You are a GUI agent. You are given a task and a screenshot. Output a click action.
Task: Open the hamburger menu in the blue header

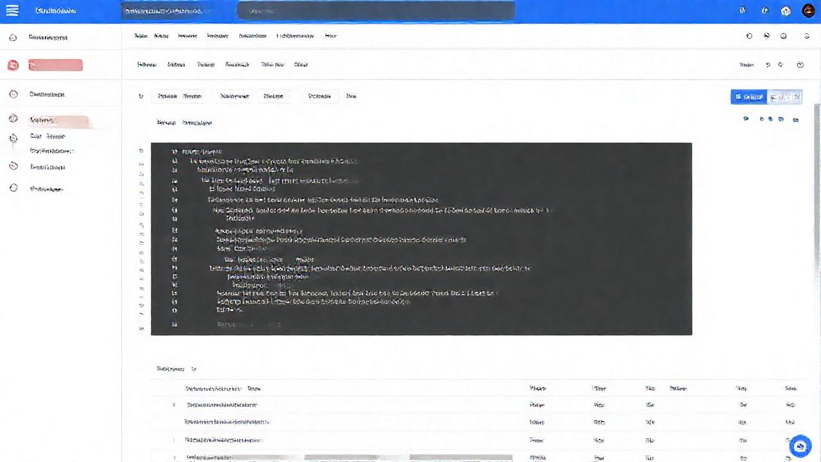(x=12, y=11)
